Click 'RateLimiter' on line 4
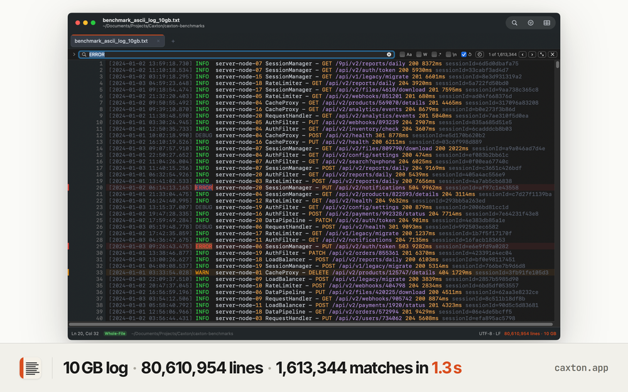Screen dimensions: 628x392 click(x=284, y=83)
